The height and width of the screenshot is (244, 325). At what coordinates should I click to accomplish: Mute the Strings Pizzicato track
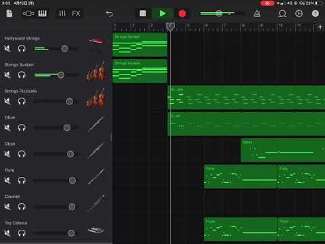click(x=7, y=102)
